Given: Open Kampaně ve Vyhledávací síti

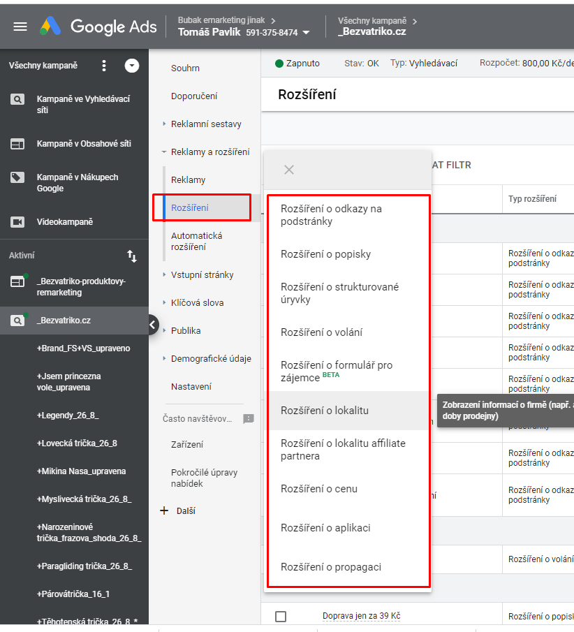Looking at the screenshot, I should 83,104.
